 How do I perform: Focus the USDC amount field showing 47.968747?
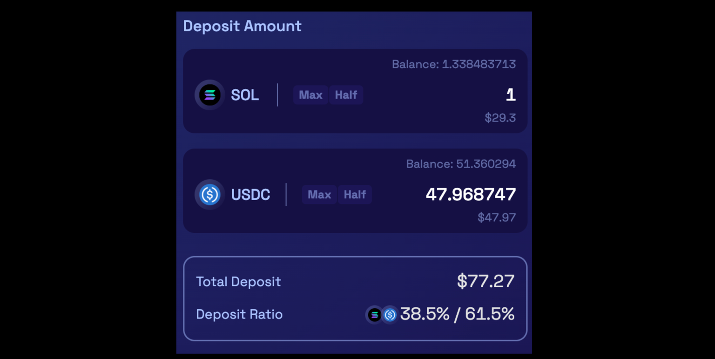pos(471,195)
